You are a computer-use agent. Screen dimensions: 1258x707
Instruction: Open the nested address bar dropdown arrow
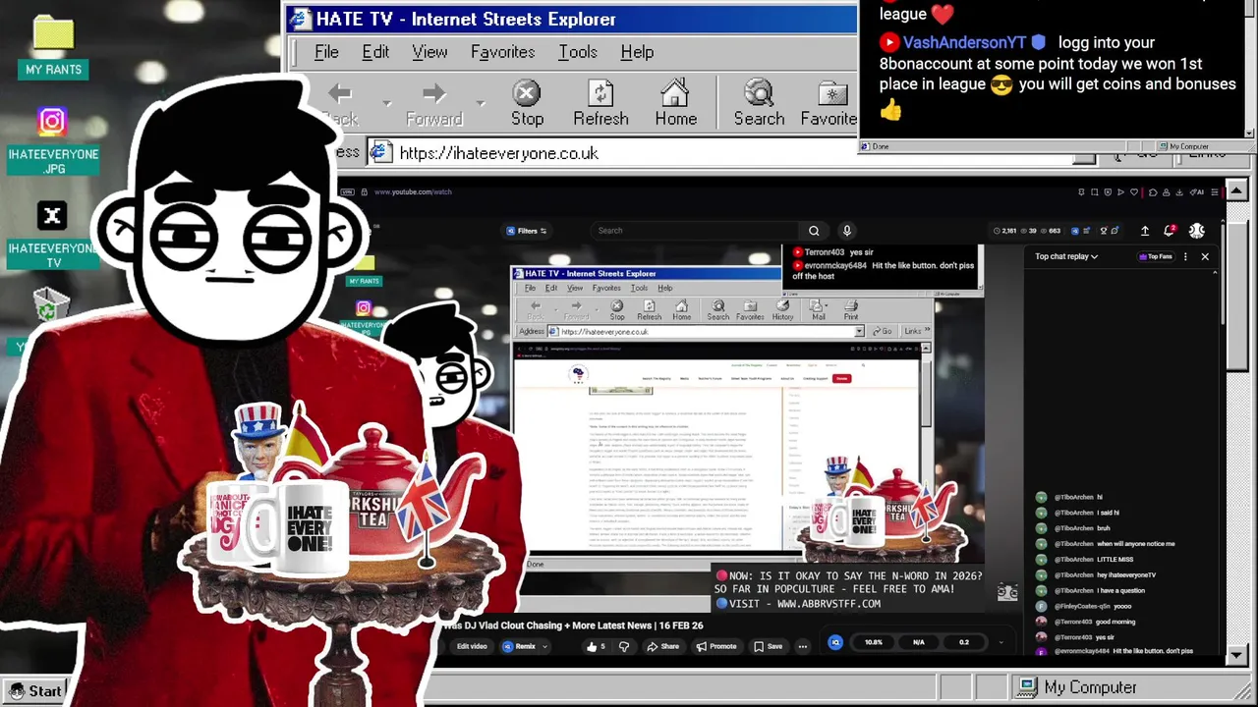pyautogui.click(x=859, y=332)
